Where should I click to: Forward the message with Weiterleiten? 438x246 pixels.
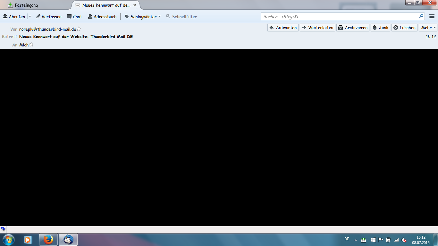click(317, 28)
